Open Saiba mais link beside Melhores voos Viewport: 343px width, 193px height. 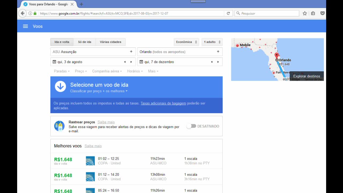[x=93, y=146]
